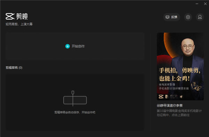The width and height of the screenshot is (209, 137).
Task: Minimize the 剪映 window
Action: [197, 4]
